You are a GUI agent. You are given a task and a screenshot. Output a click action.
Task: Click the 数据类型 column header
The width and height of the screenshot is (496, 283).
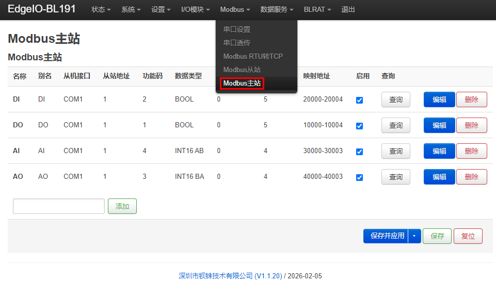coord(188,76)
